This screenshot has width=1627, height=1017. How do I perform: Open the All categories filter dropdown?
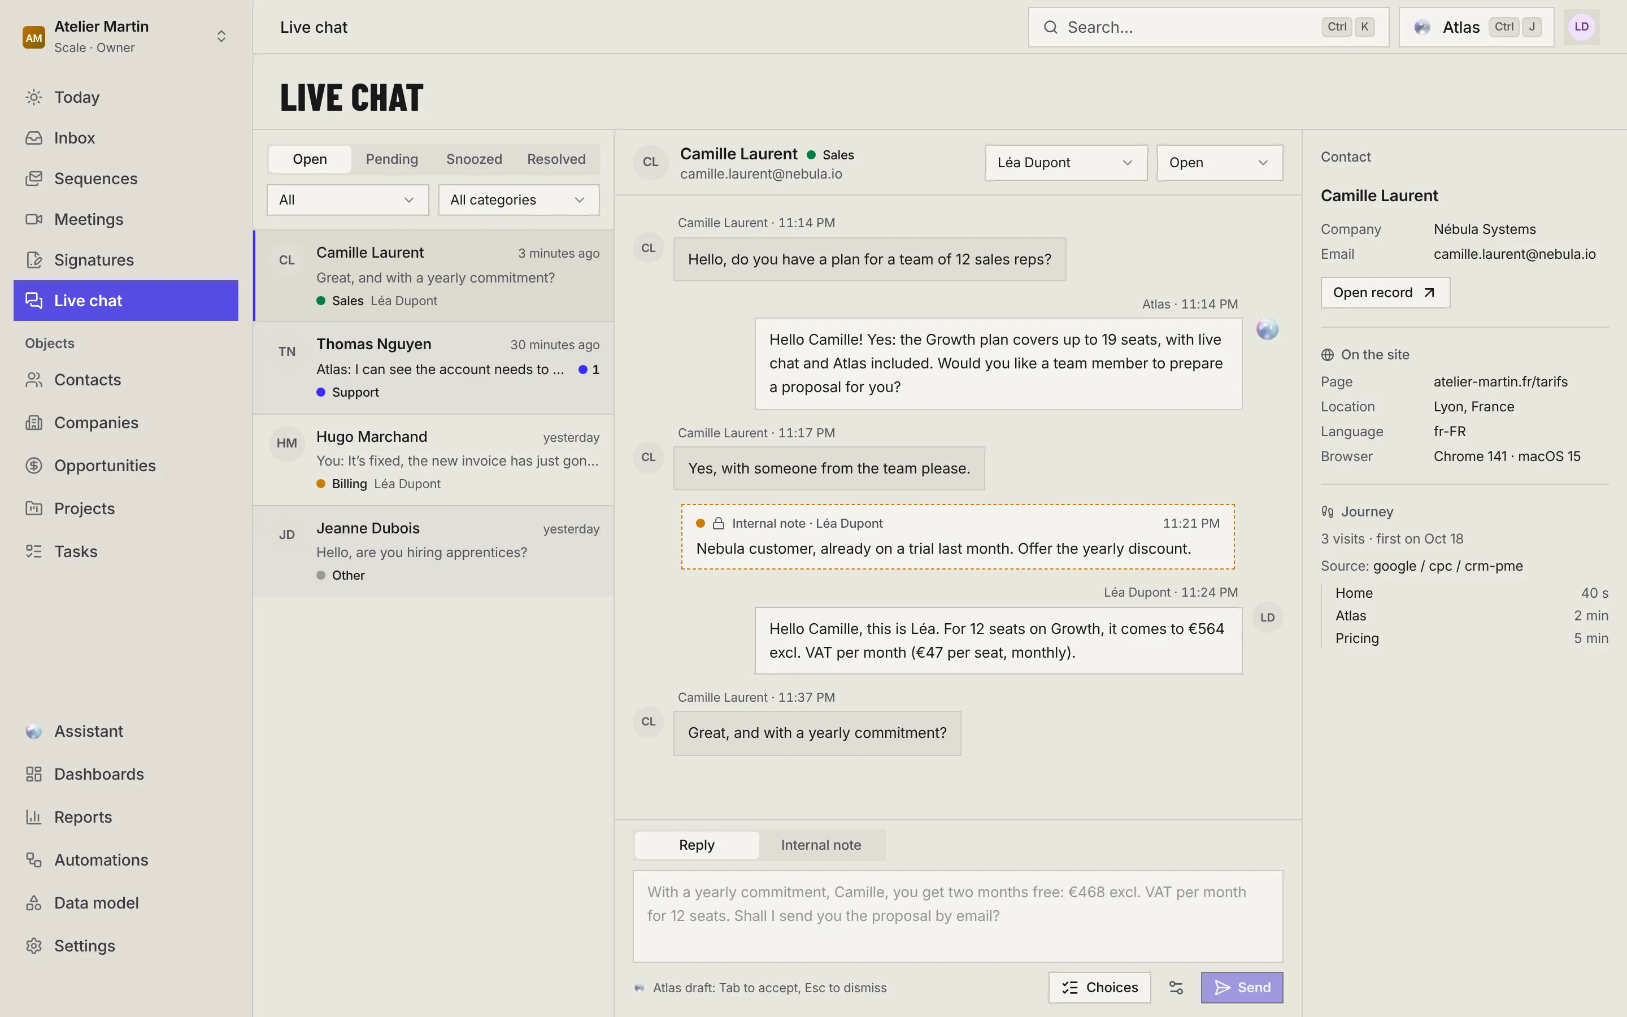519,200
